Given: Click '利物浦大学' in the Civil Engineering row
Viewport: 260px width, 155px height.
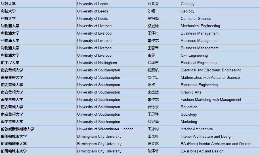Looking at the screenshot, I should point(10,56).
